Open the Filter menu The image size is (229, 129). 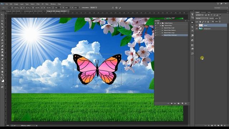pos(38,4)
